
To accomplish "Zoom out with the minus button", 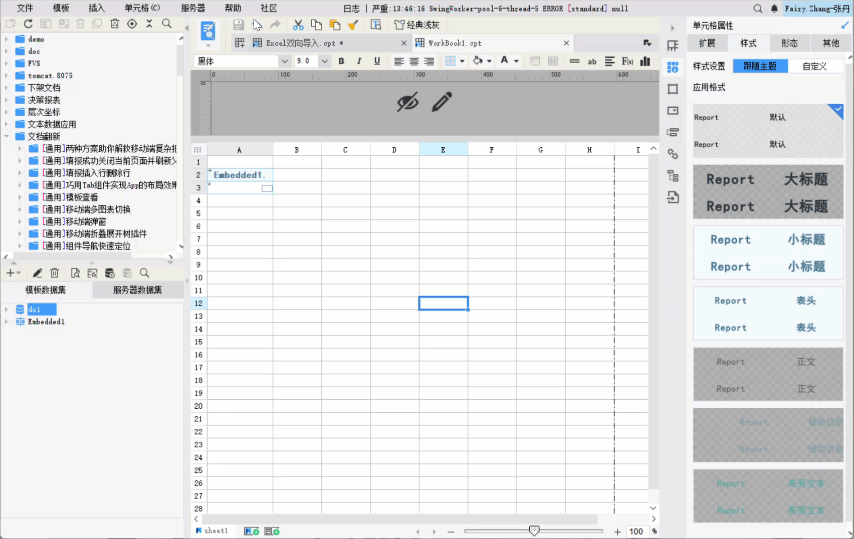I will 451,531.
